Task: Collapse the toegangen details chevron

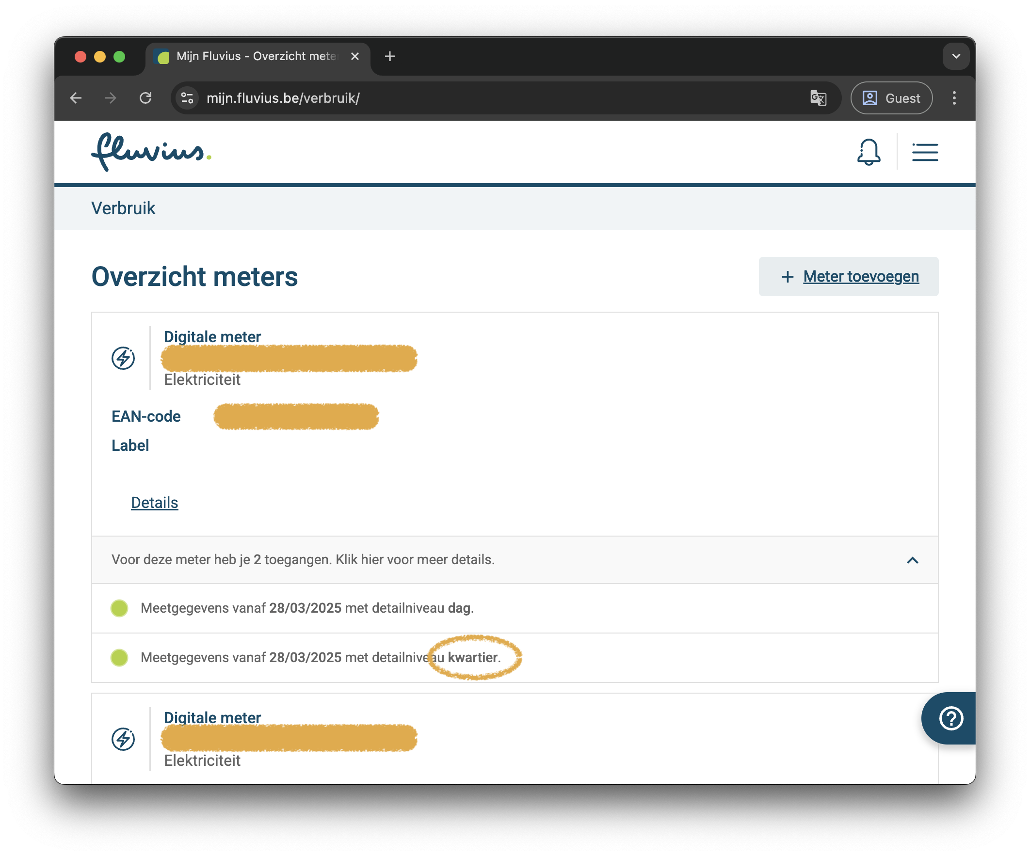Action: pos(912,560)
